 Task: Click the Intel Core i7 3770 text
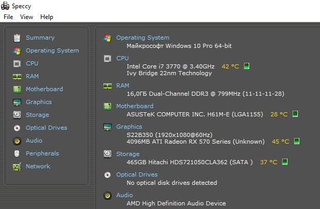[171, 66]
